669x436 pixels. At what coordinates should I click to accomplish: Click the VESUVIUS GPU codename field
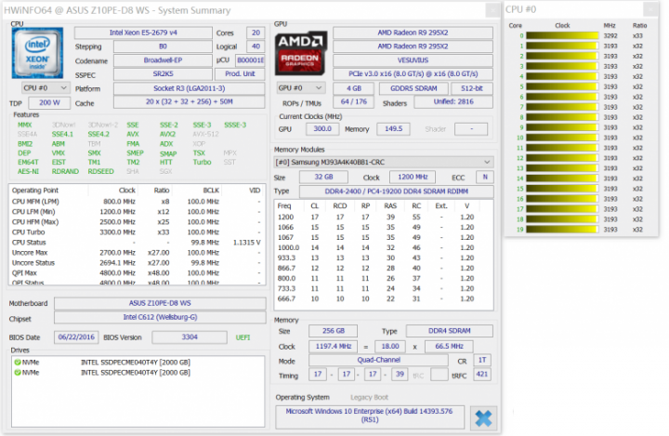click(x=413, y=60)
